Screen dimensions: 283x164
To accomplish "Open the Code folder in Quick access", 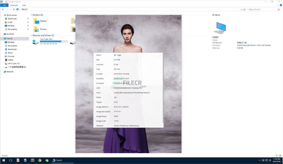I will coord(9,22).
